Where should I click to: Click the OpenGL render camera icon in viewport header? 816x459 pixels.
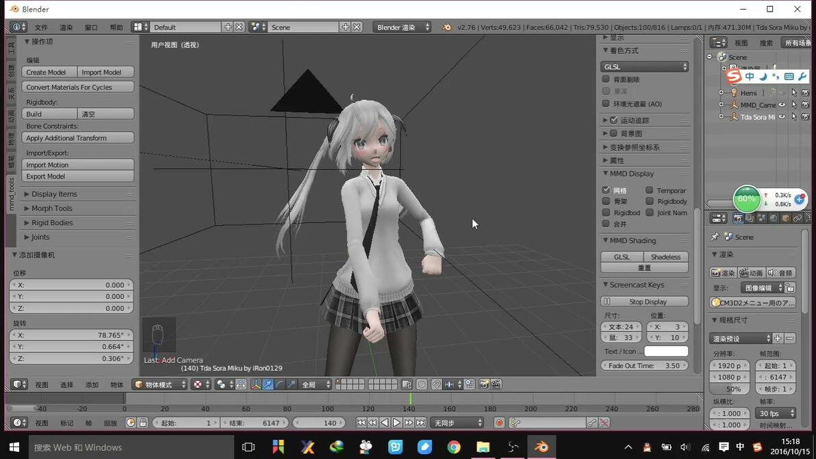pyautogui.click(x=484, y=384)
